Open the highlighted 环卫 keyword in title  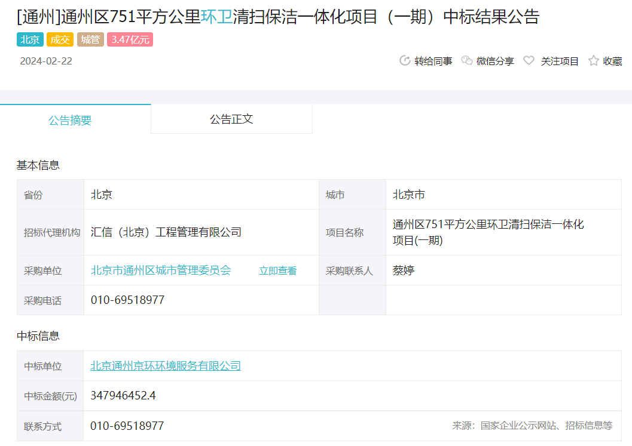217,17
